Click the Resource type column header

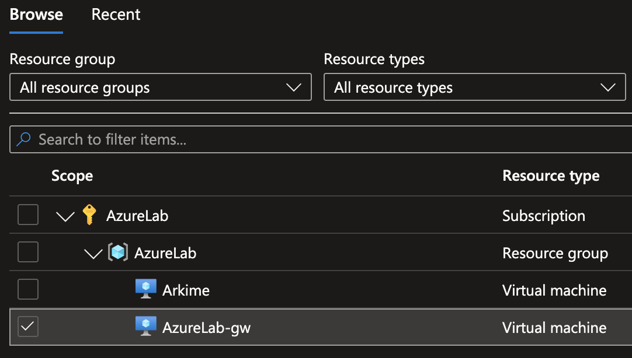(x=550, y=176)
